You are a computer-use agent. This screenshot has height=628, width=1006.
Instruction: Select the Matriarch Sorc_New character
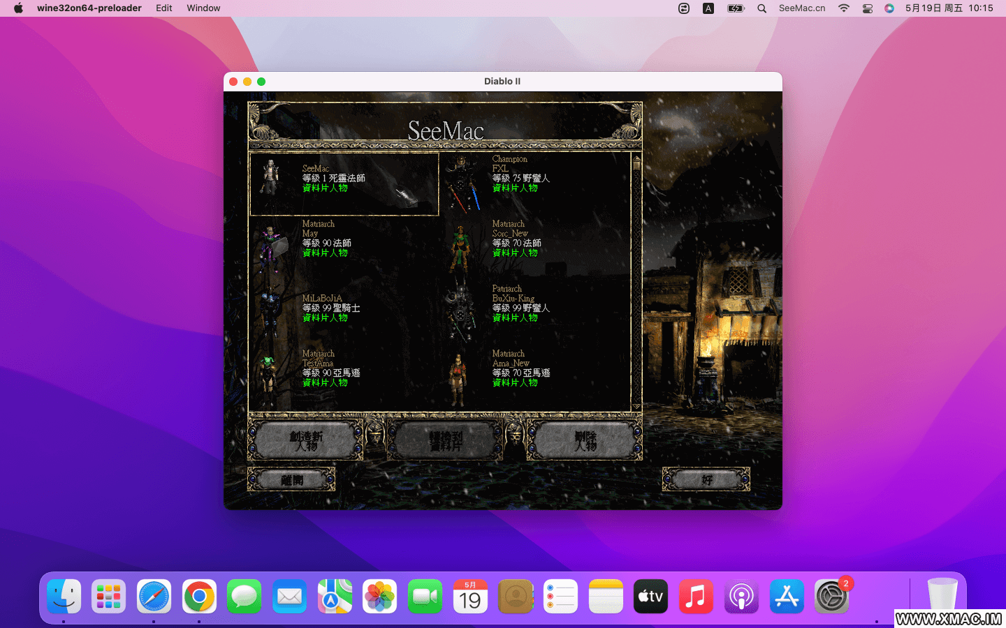pos(534,248)
